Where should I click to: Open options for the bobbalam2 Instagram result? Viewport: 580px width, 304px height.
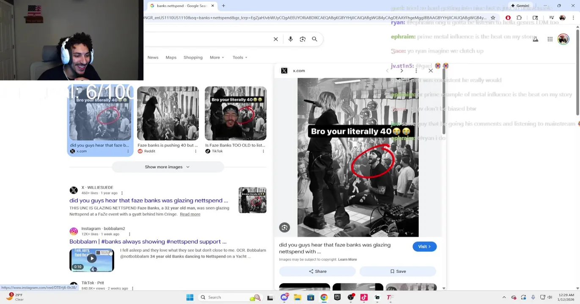(129, 234)
